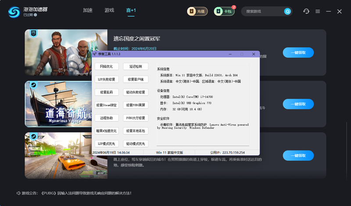
Task: Select the 喜+1 tab
Action: [x=131, y=10]
